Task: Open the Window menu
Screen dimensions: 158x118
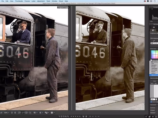Action: tap(54, 1)
